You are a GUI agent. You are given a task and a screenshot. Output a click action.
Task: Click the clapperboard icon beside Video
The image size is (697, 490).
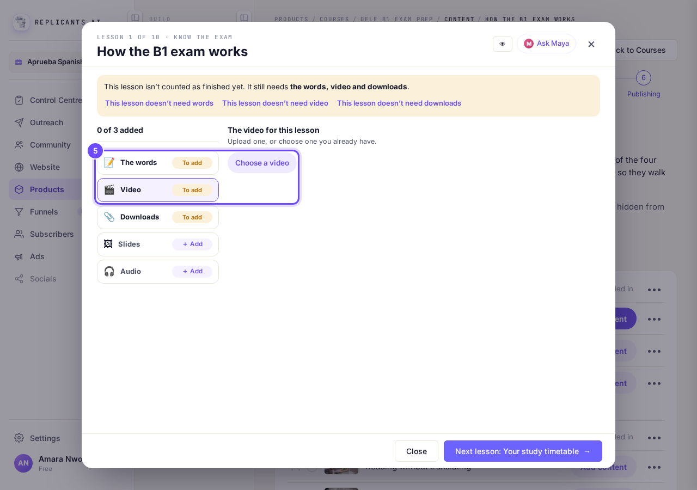click(x=109, y=190)
